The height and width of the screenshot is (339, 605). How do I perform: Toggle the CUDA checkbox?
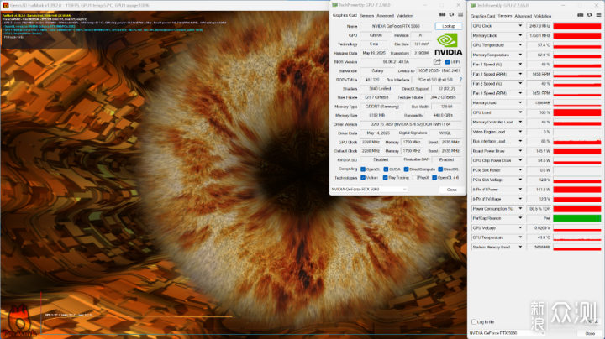click(386, 169)
